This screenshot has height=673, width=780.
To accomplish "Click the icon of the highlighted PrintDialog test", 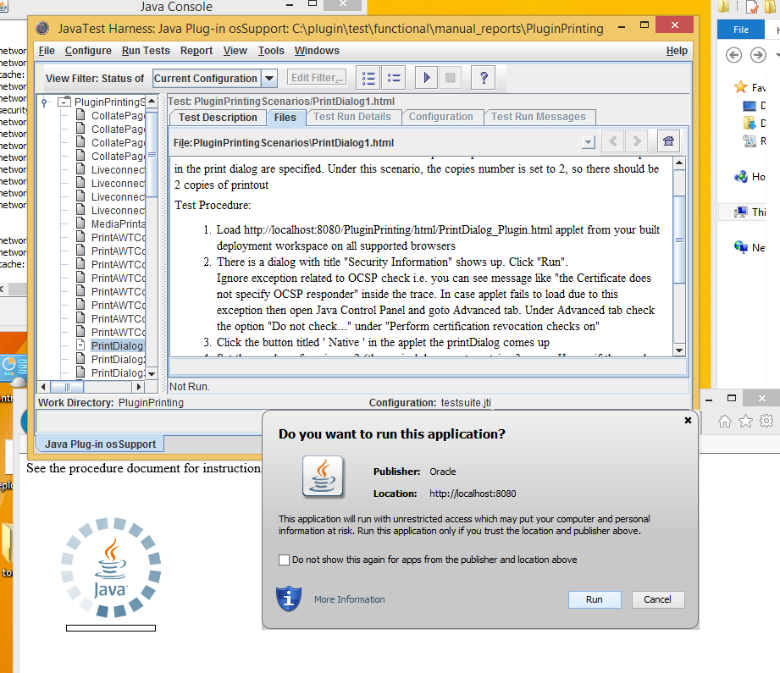I will point(80,345).
